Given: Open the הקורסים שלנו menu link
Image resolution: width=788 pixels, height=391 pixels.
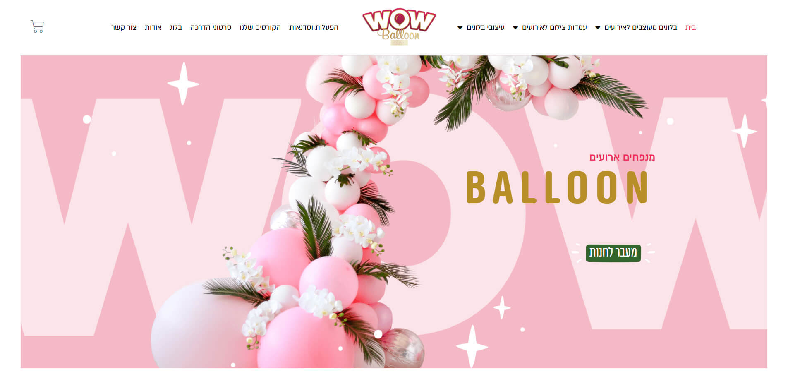Looking at the screenshot, I should (260, 27).
